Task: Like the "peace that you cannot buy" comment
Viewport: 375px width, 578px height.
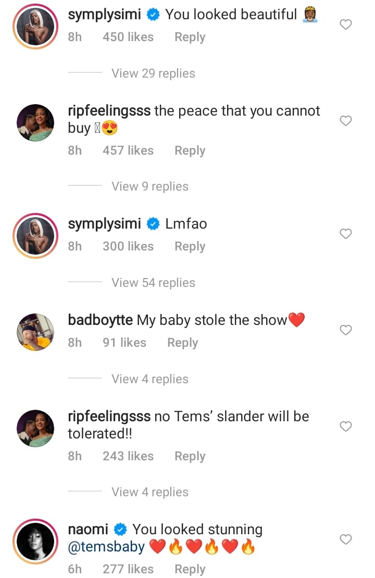Action: click(346, 121)
